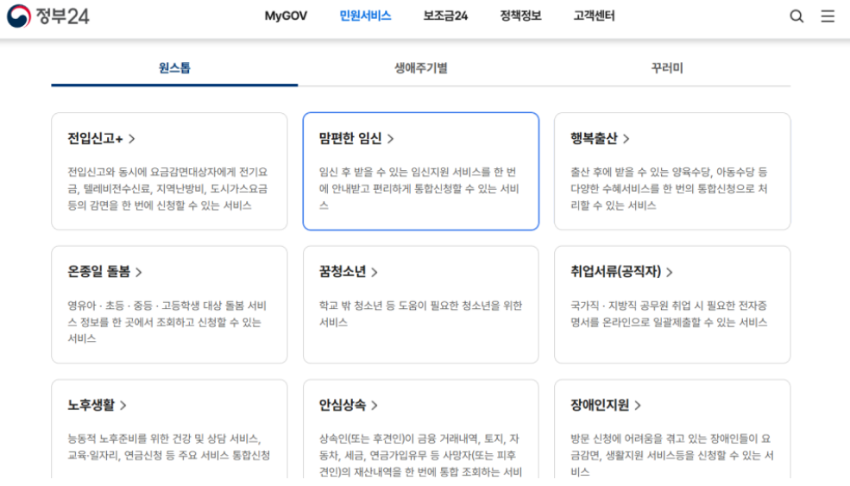Switch to the 생애주기별 tab
This screenshot has width=850, height=486.
click(420, 68)
